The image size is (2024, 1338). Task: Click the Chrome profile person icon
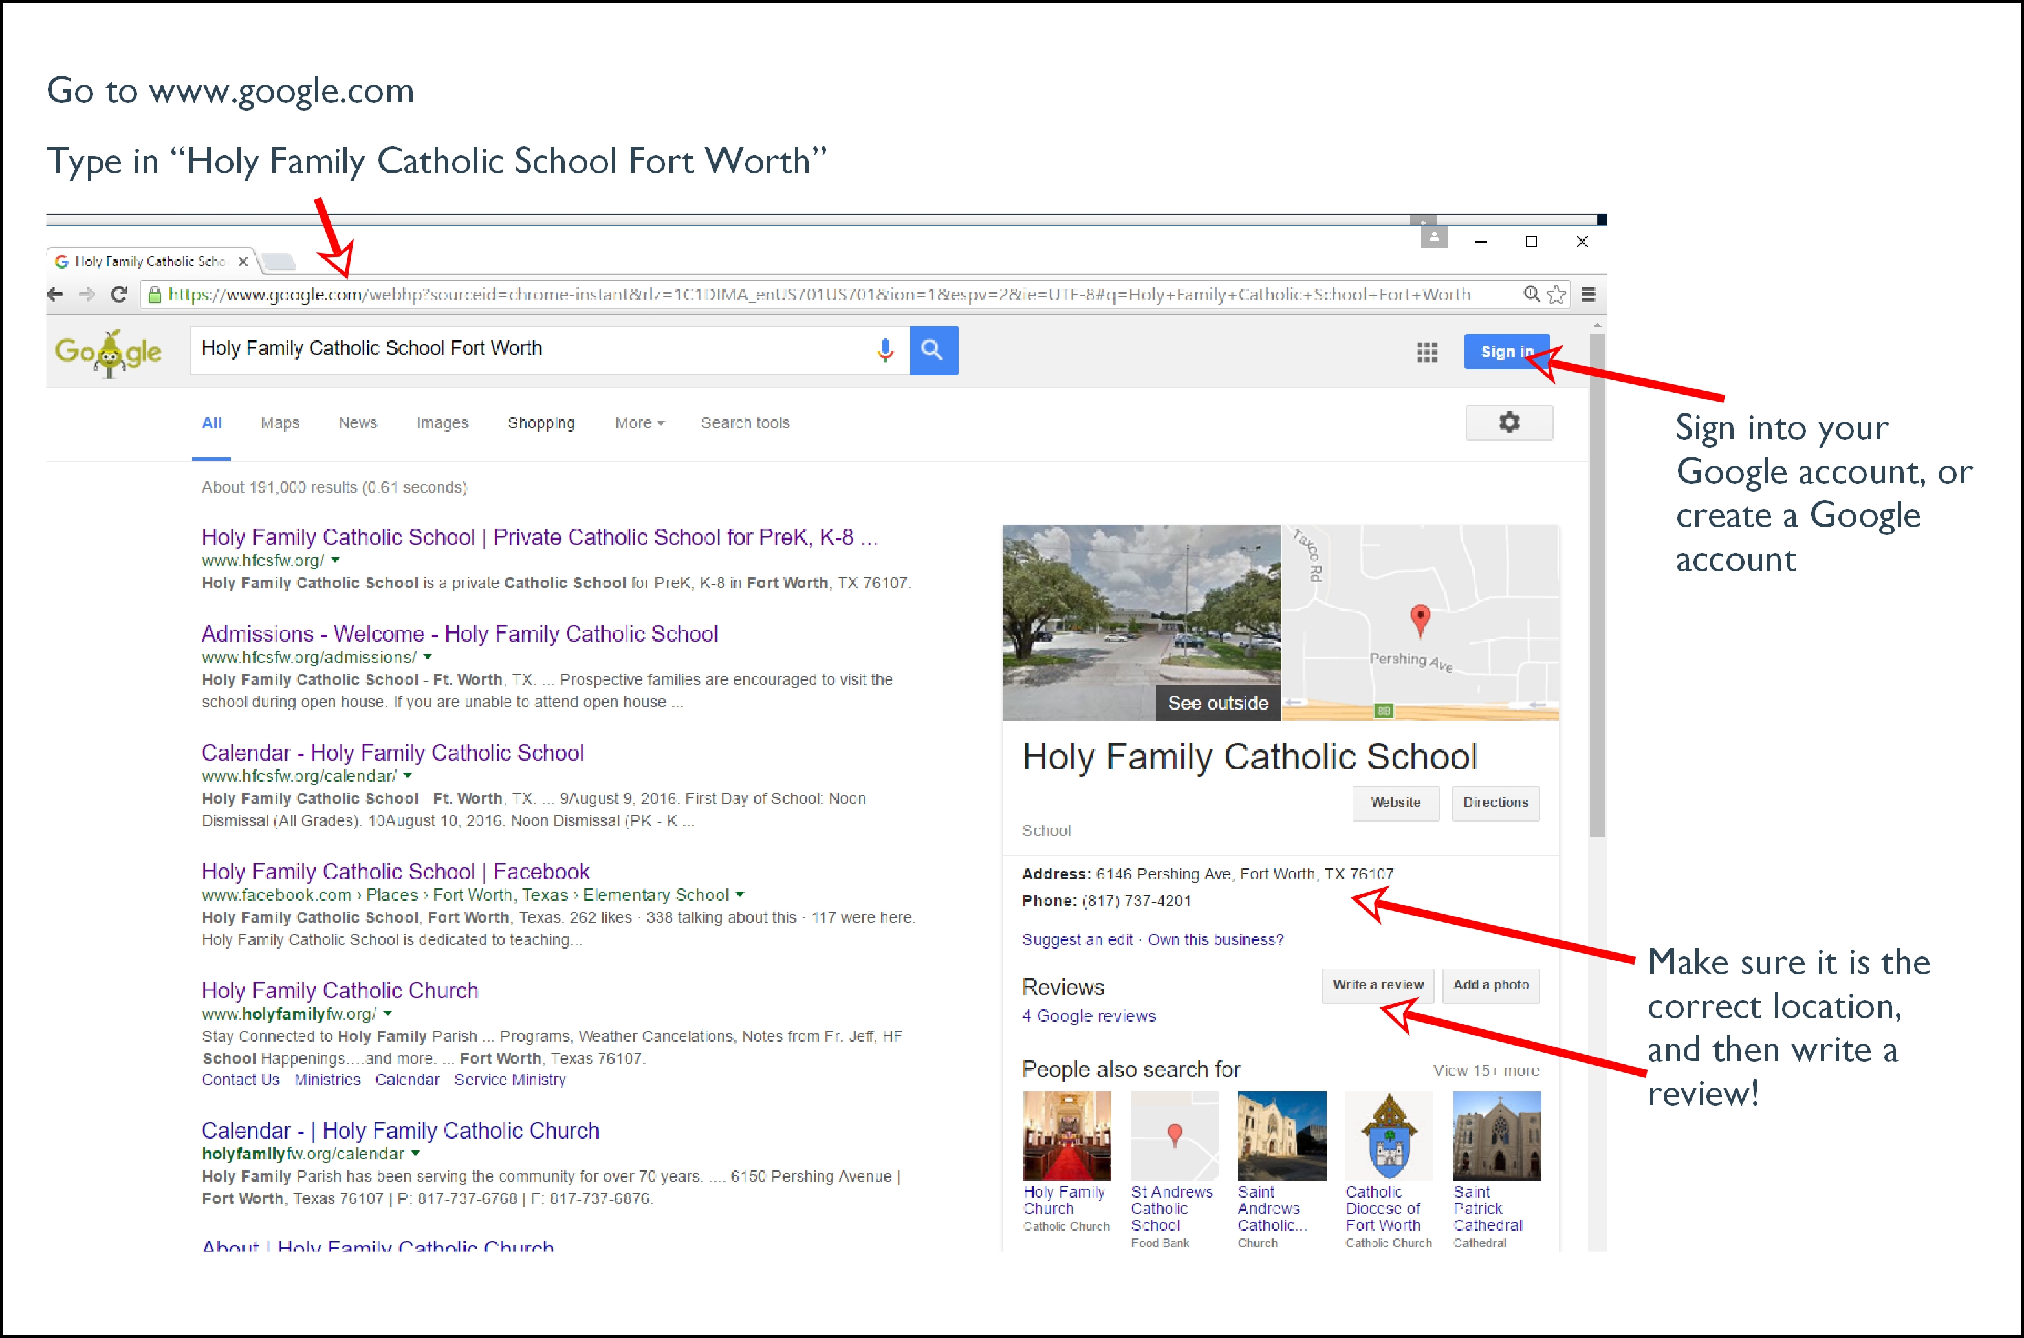[1434, 236]
